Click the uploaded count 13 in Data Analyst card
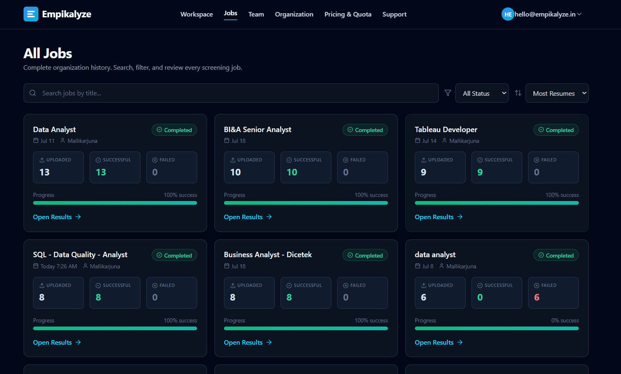621x374 pixels. tap(45, 172)
